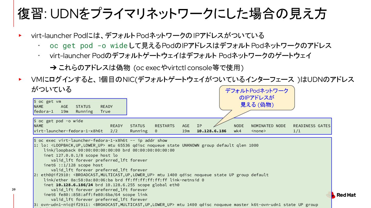
Task: Click slide page number 39
Action: tap(14, 190)
